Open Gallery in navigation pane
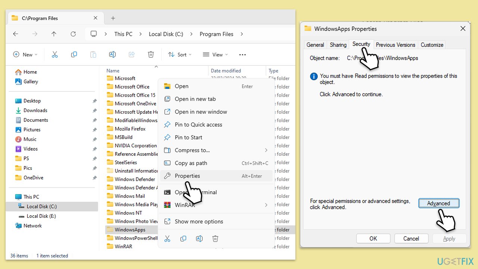 point(27,81)
